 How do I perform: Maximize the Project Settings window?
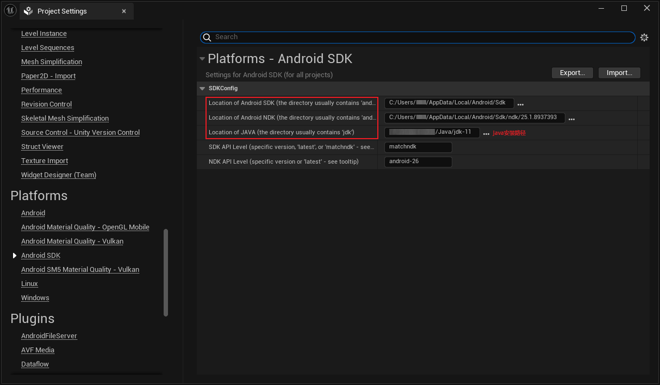coord(624,8)
